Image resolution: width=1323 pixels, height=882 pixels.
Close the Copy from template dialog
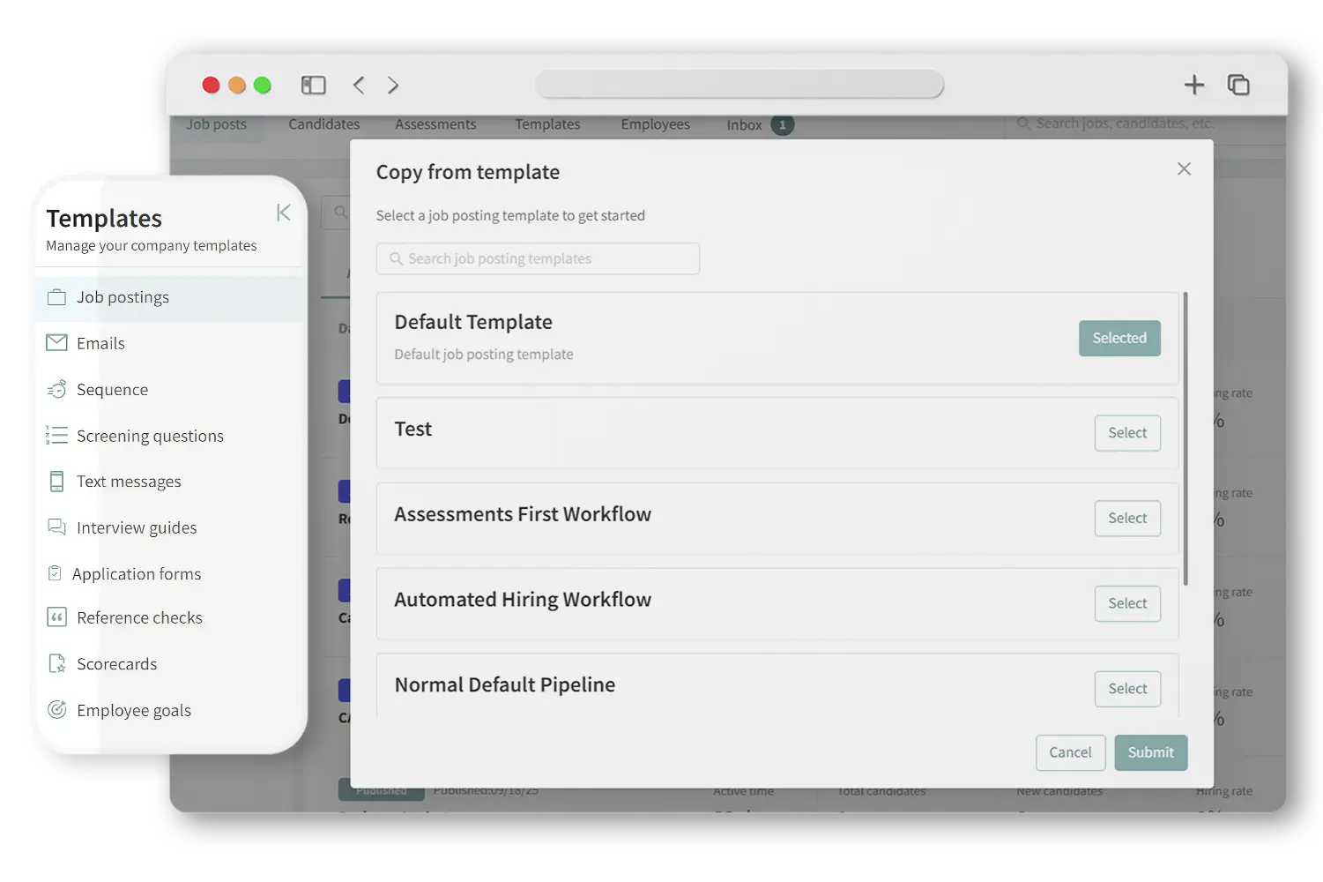1184,168
